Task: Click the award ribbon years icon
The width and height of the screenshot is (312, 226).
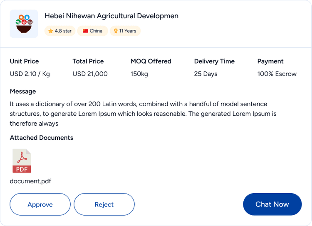Action: pyautogui.click(x=116, y=31)
